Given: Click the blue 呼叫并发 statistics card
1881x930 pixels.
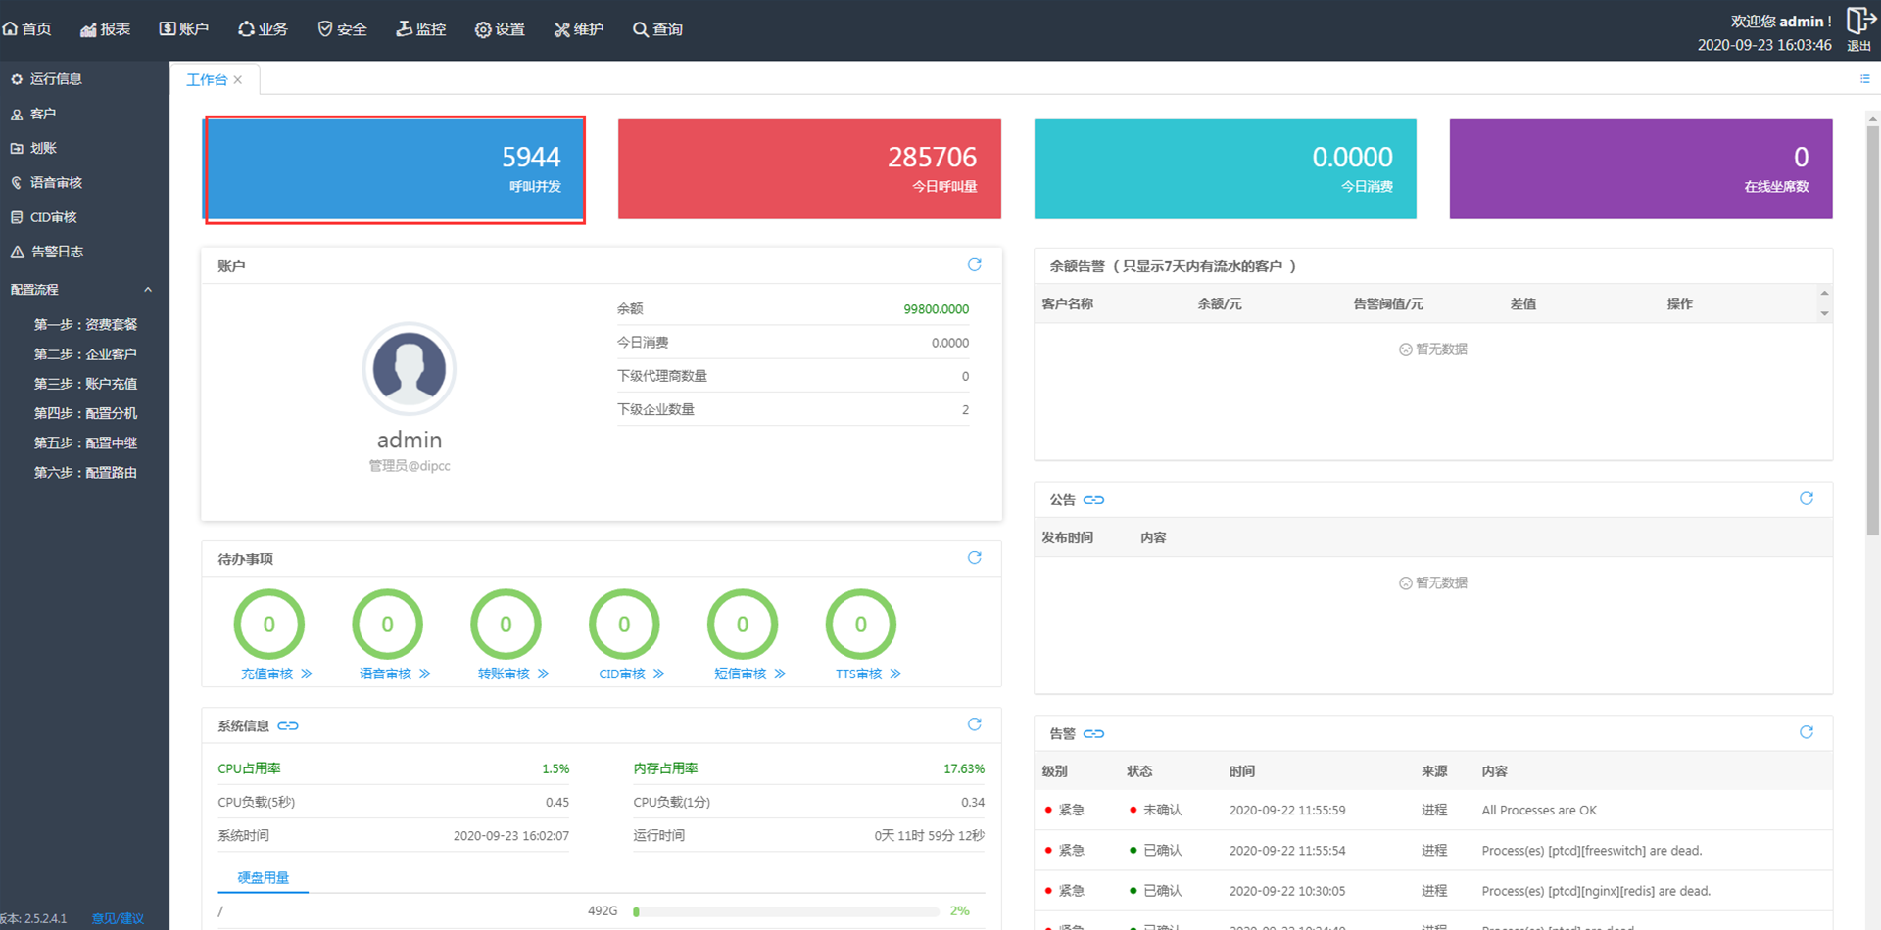Looking at the screenshot, I should 394,169.
